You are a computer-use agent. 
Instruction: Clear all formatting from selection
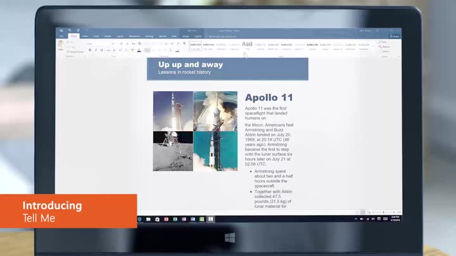[139, 44]
